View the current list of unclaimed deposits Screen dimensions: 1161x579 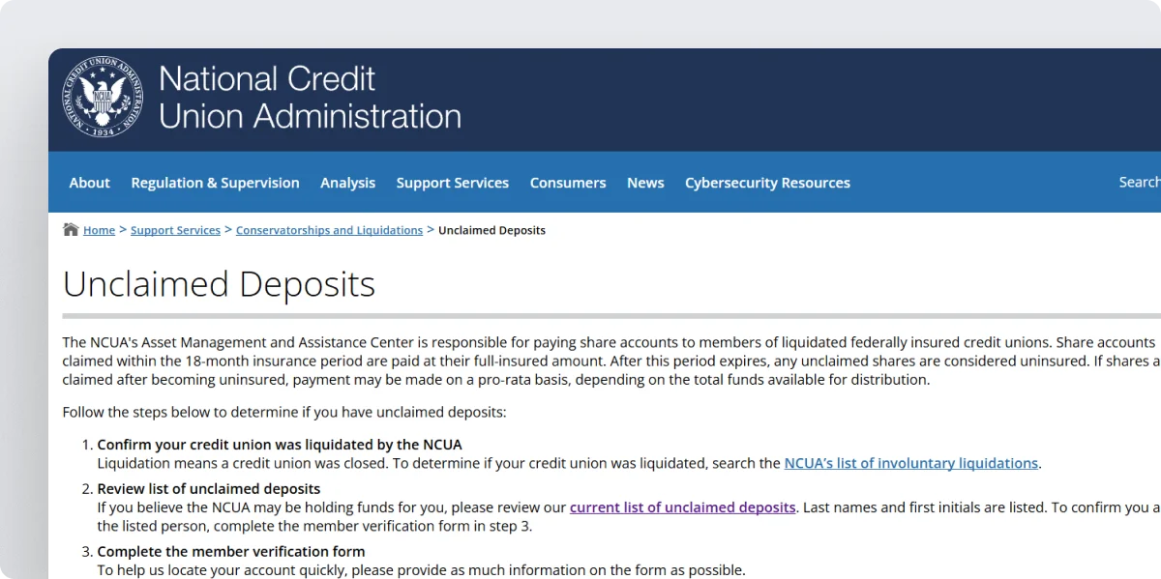683,507
